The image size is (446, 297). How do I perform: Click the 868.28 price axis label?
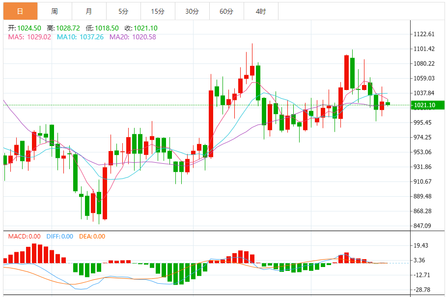coord(422,211)
